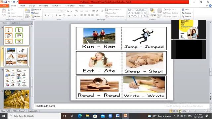Toggle Underline formatting
Screen dimensions: 212x119
pyautogui.click(x=52, y=16)
